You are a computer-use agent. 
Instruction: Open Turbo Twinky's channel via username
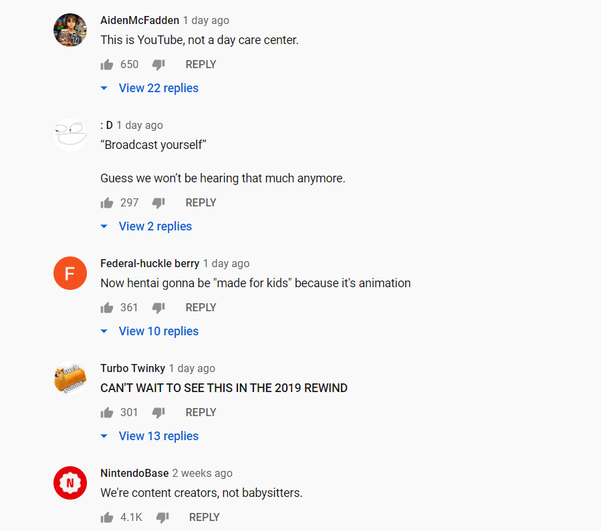coord(132,368)
